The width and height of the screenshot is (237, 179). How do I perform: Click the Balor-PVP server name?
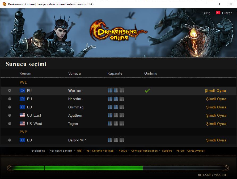click(x=77, y=140)
